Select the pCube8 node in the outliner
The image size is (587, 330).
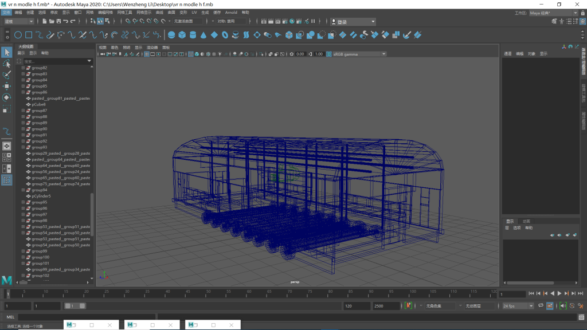pyautogui.click(x=38, y=104)
